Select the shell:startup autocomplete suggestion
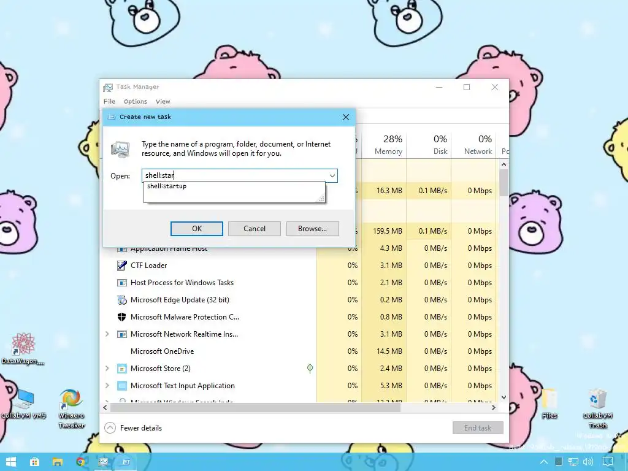Image resolution: width=628 pixels, height=471 pixels. point(167,186)
